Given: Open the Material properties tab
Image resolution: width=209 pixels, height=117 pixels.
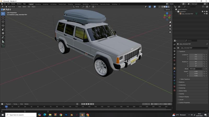Looking at the screenshot, I should [175, 87].
